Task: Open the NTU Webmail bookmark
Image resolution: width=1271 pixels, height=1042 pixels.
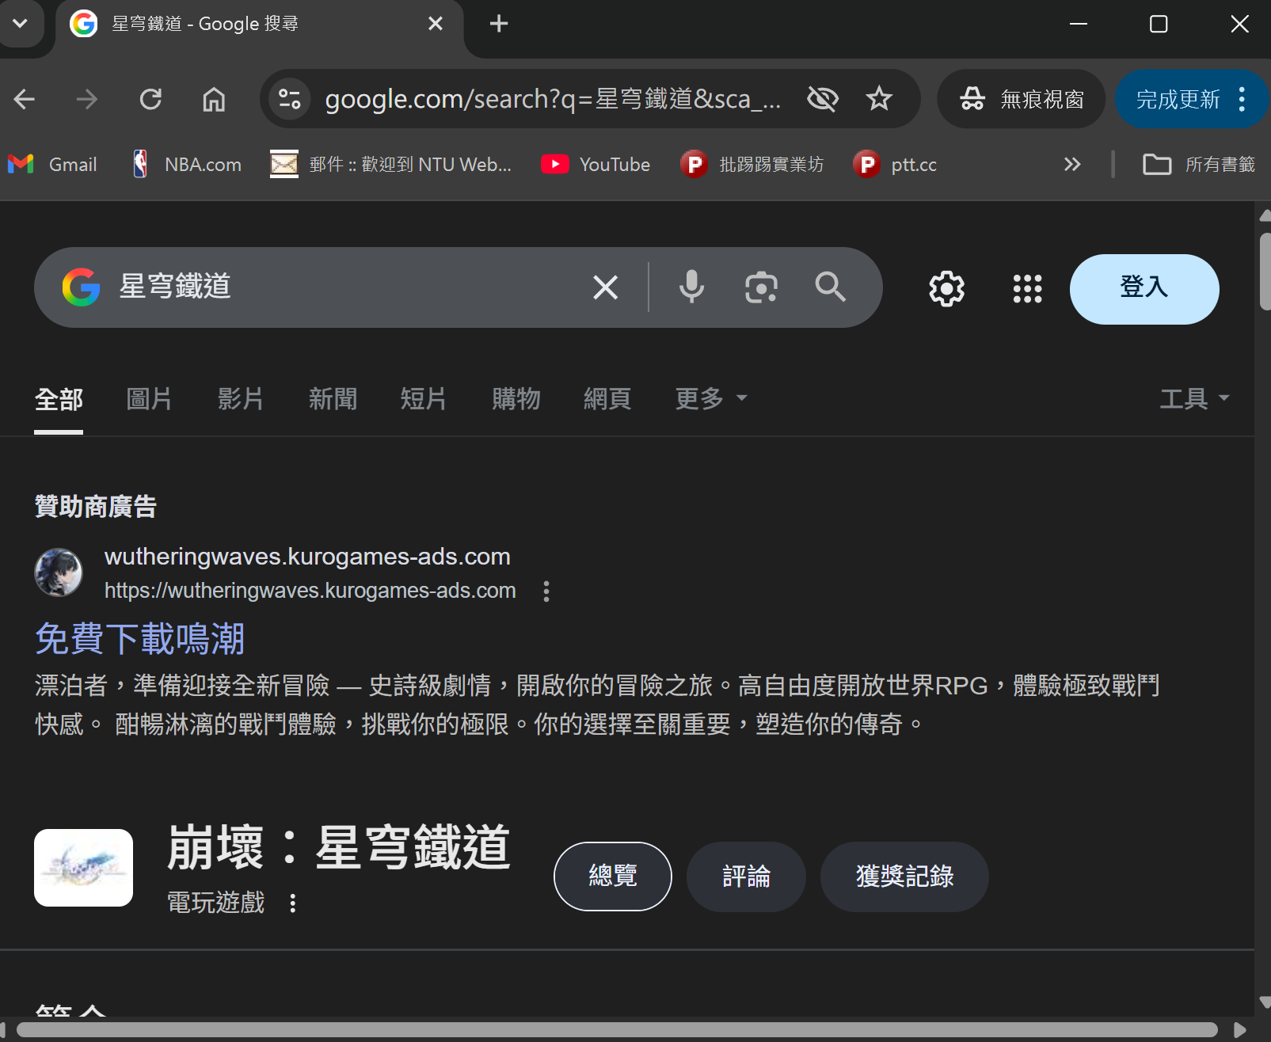Action: point(390,165)
